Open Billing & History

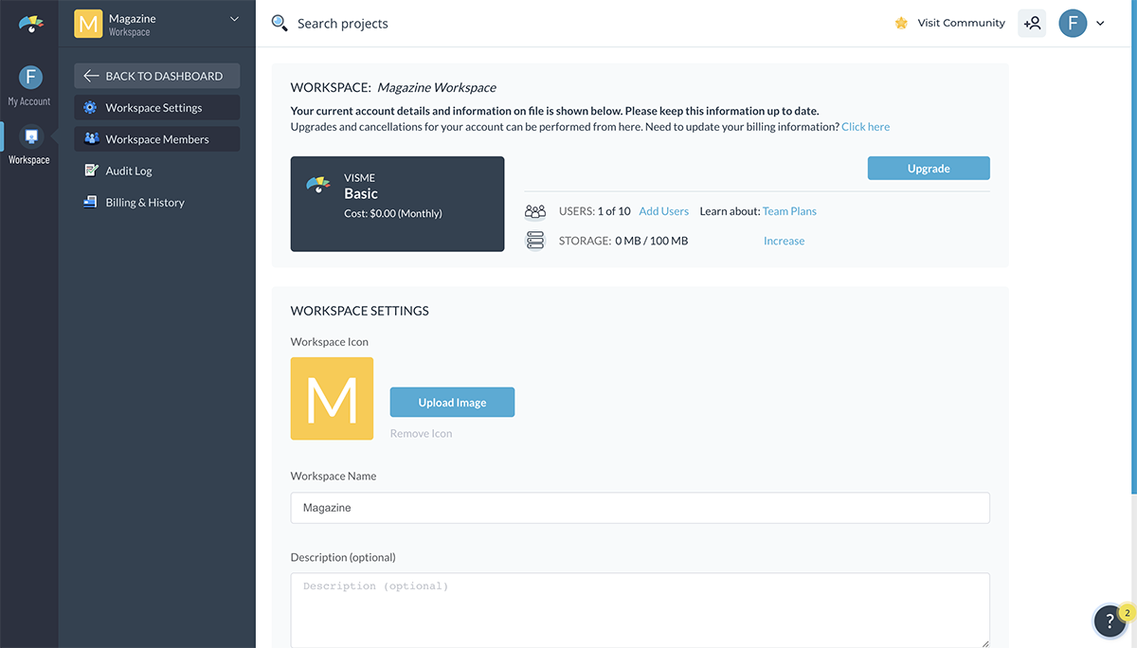[144, 203]
